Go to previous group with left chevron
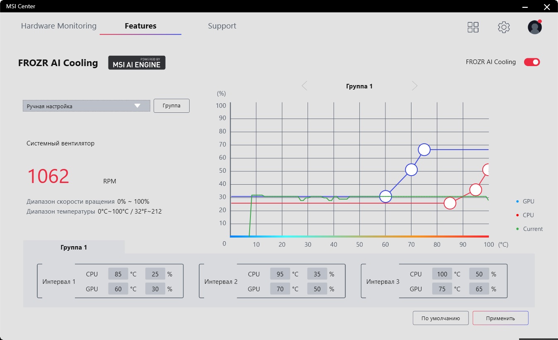558x340 pixels. (304, 86)
